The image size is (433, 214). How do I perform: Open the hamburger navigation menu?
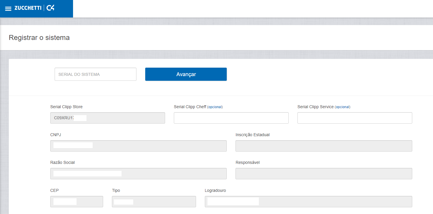[8, 9]
